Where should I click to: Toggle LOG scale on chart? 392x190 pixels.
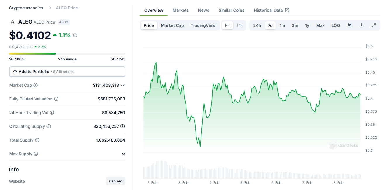pos(336,25)
